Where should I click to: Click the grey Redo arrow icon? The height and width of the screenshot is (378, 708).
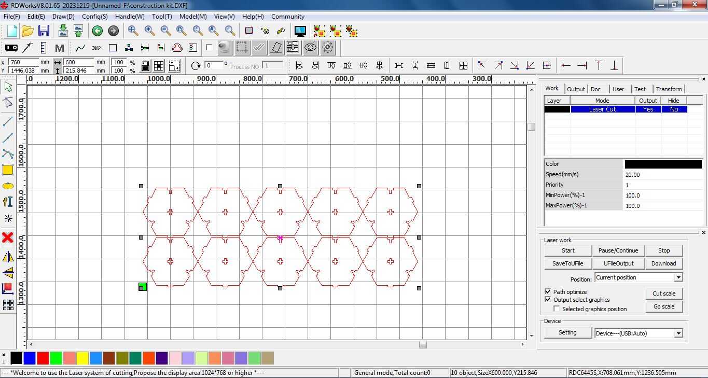tap(113, 31)
